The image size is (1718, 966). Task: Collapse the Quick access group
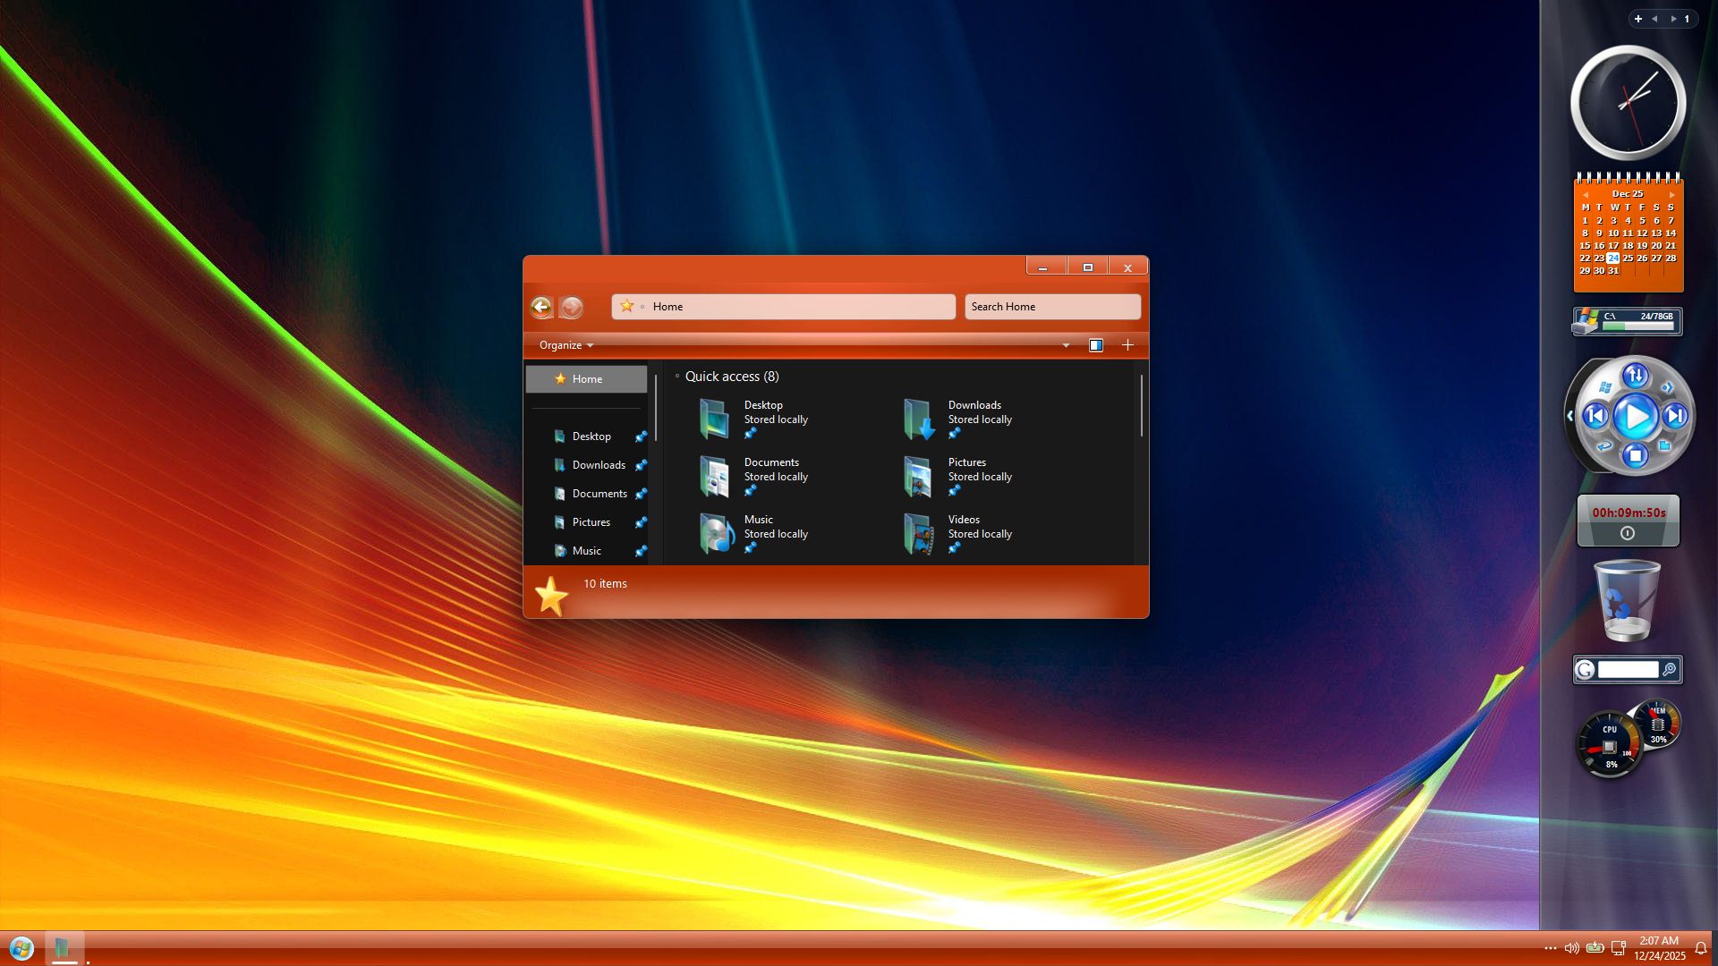click(677, 377)
